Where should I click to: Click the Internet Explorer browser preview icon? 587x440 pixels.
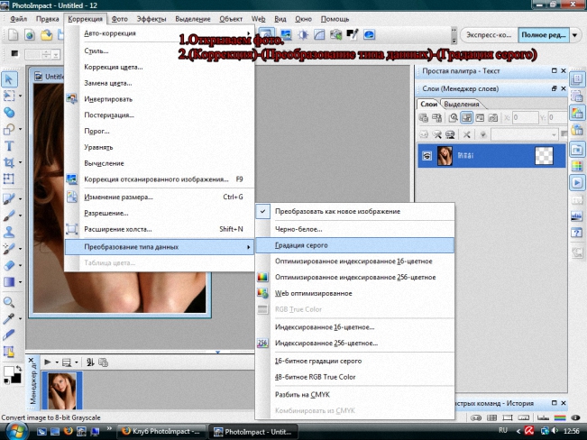point(369,35)
